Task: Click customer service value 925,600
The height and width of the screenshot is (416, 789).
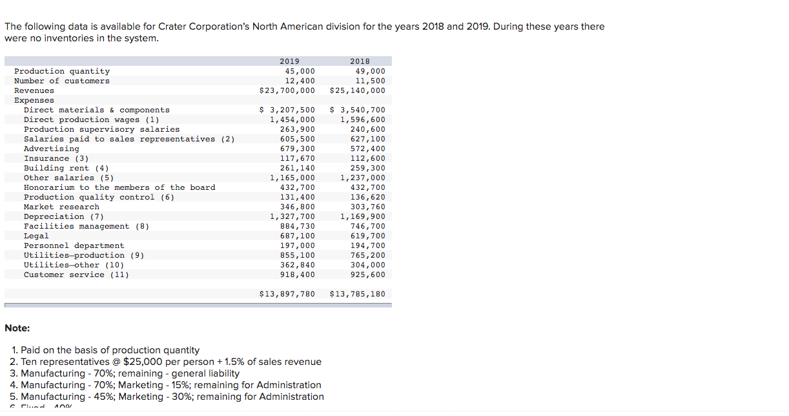Action: point(367,275)
